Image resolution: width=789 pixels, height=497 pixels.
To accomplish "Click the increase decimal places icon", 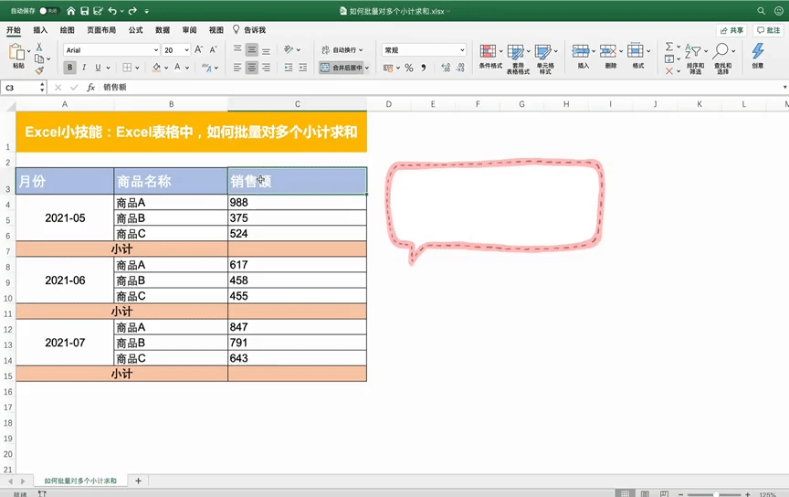I will (x=446, y=68).
